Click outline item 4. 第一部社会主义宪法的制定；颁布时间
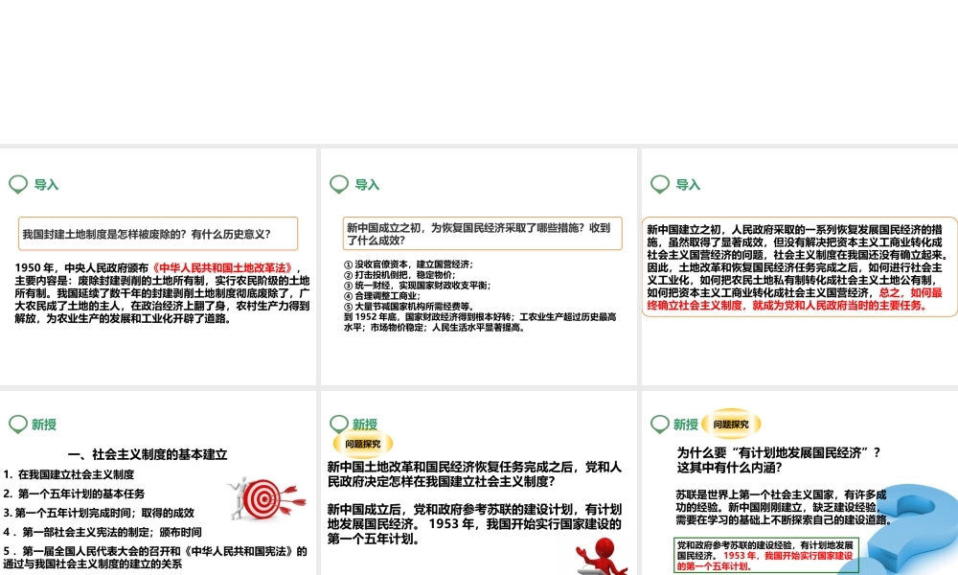This screenshot has height=575, width=958. pyautogui.click(x=103, y=532)
